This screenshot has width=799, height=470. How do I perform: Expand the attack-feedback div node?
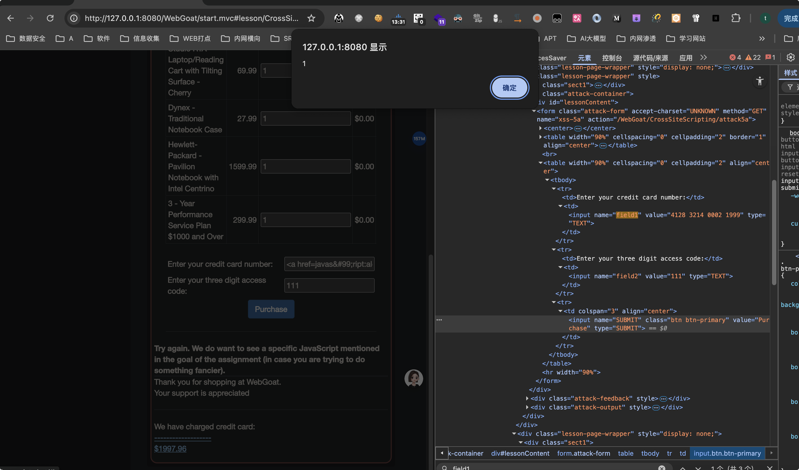527,398
